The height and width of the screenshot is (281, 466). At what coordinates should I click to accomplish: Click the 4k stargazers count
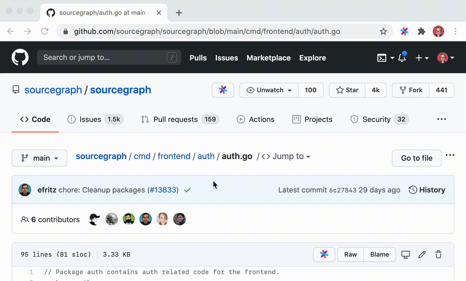click(x=375, y=90)
